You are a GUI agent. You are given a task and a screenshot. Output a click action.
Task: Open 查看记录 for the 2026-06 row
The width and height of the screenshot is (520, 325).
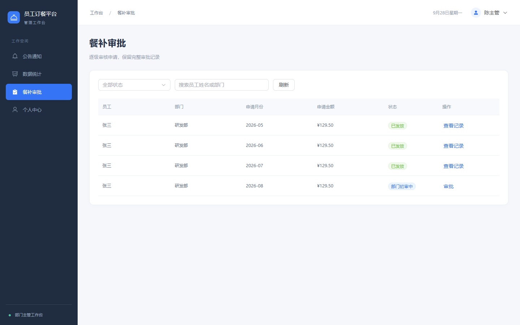click(x=454, y=146)
